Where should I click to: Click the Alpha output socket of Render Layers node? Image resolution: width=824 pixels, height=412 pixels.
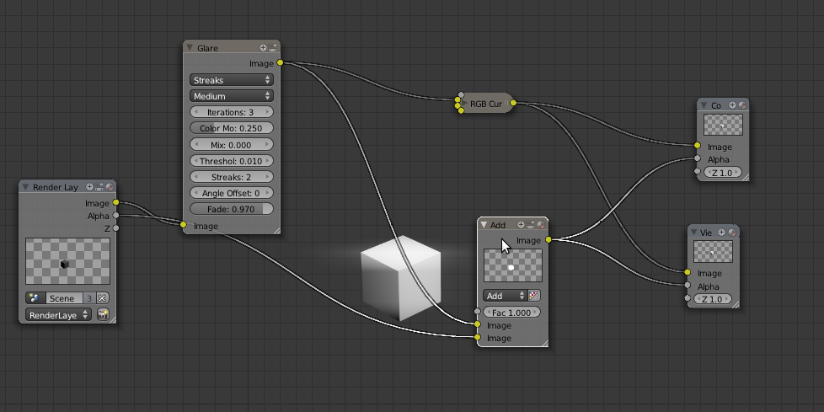116,216
